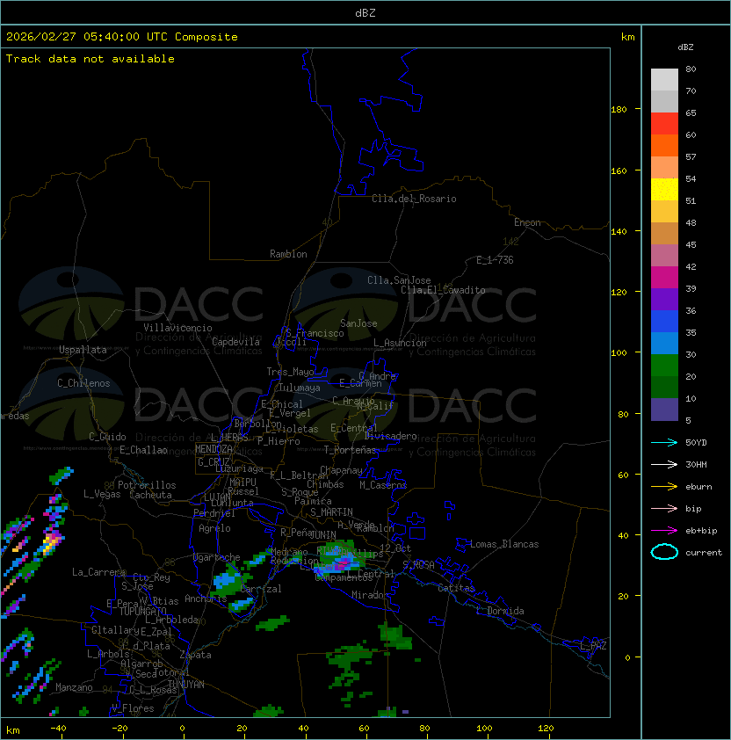Click the L_PAZ label
Image resolution: width=731 pixels, height=740 pixels.
click(x=593, y=646)
